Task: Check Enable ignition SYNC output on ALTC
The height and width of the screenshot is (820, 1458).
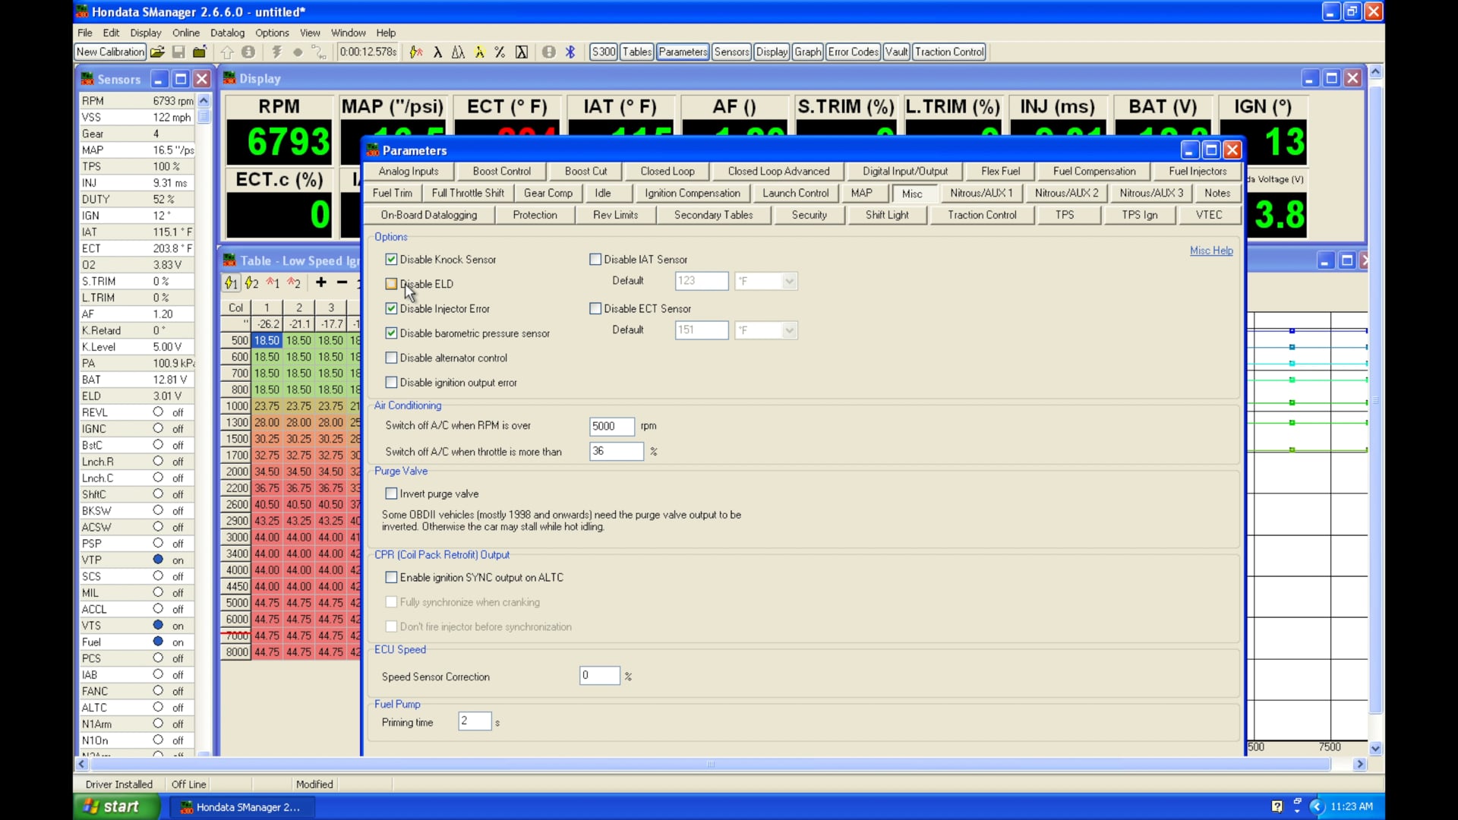Action: tap(391, 577)
